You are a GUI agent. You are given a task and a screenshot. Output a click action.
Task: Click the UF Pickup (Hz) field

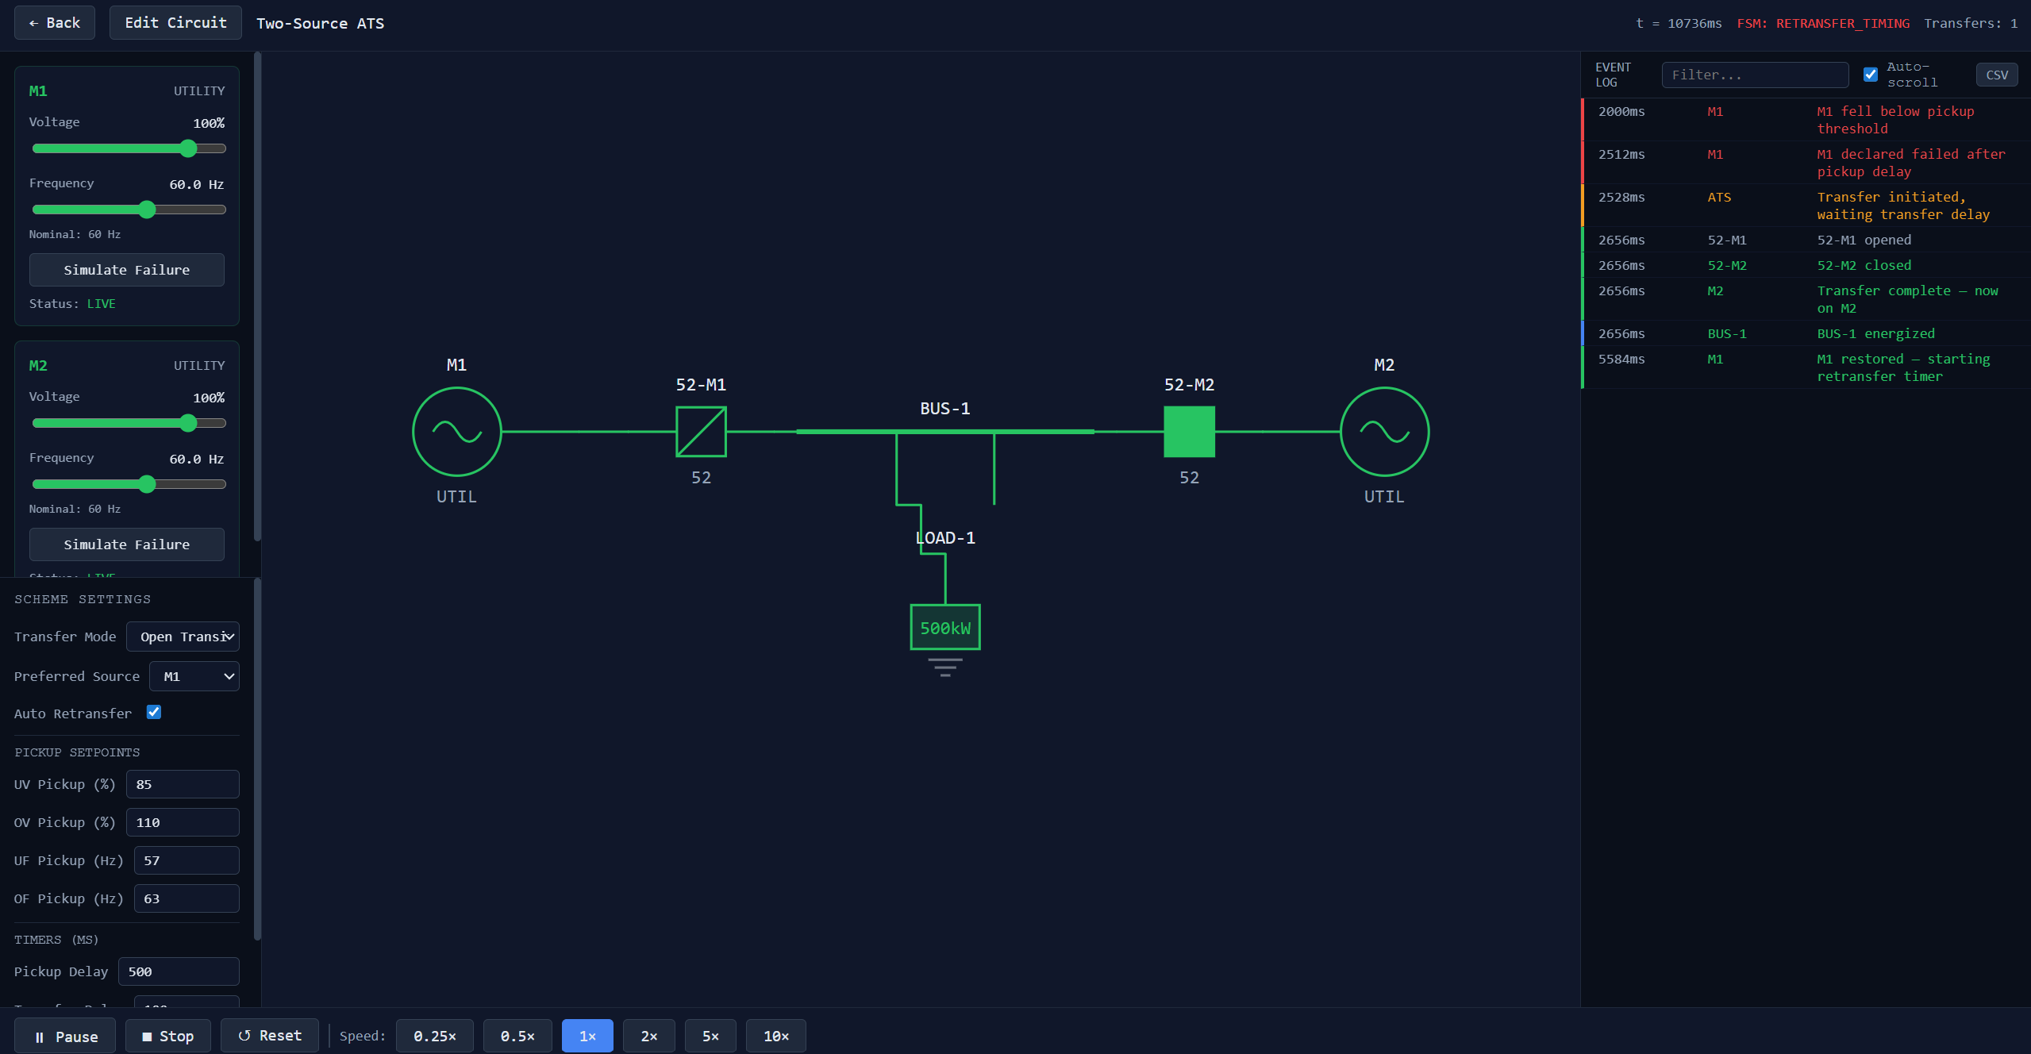[x=187, y=860]
